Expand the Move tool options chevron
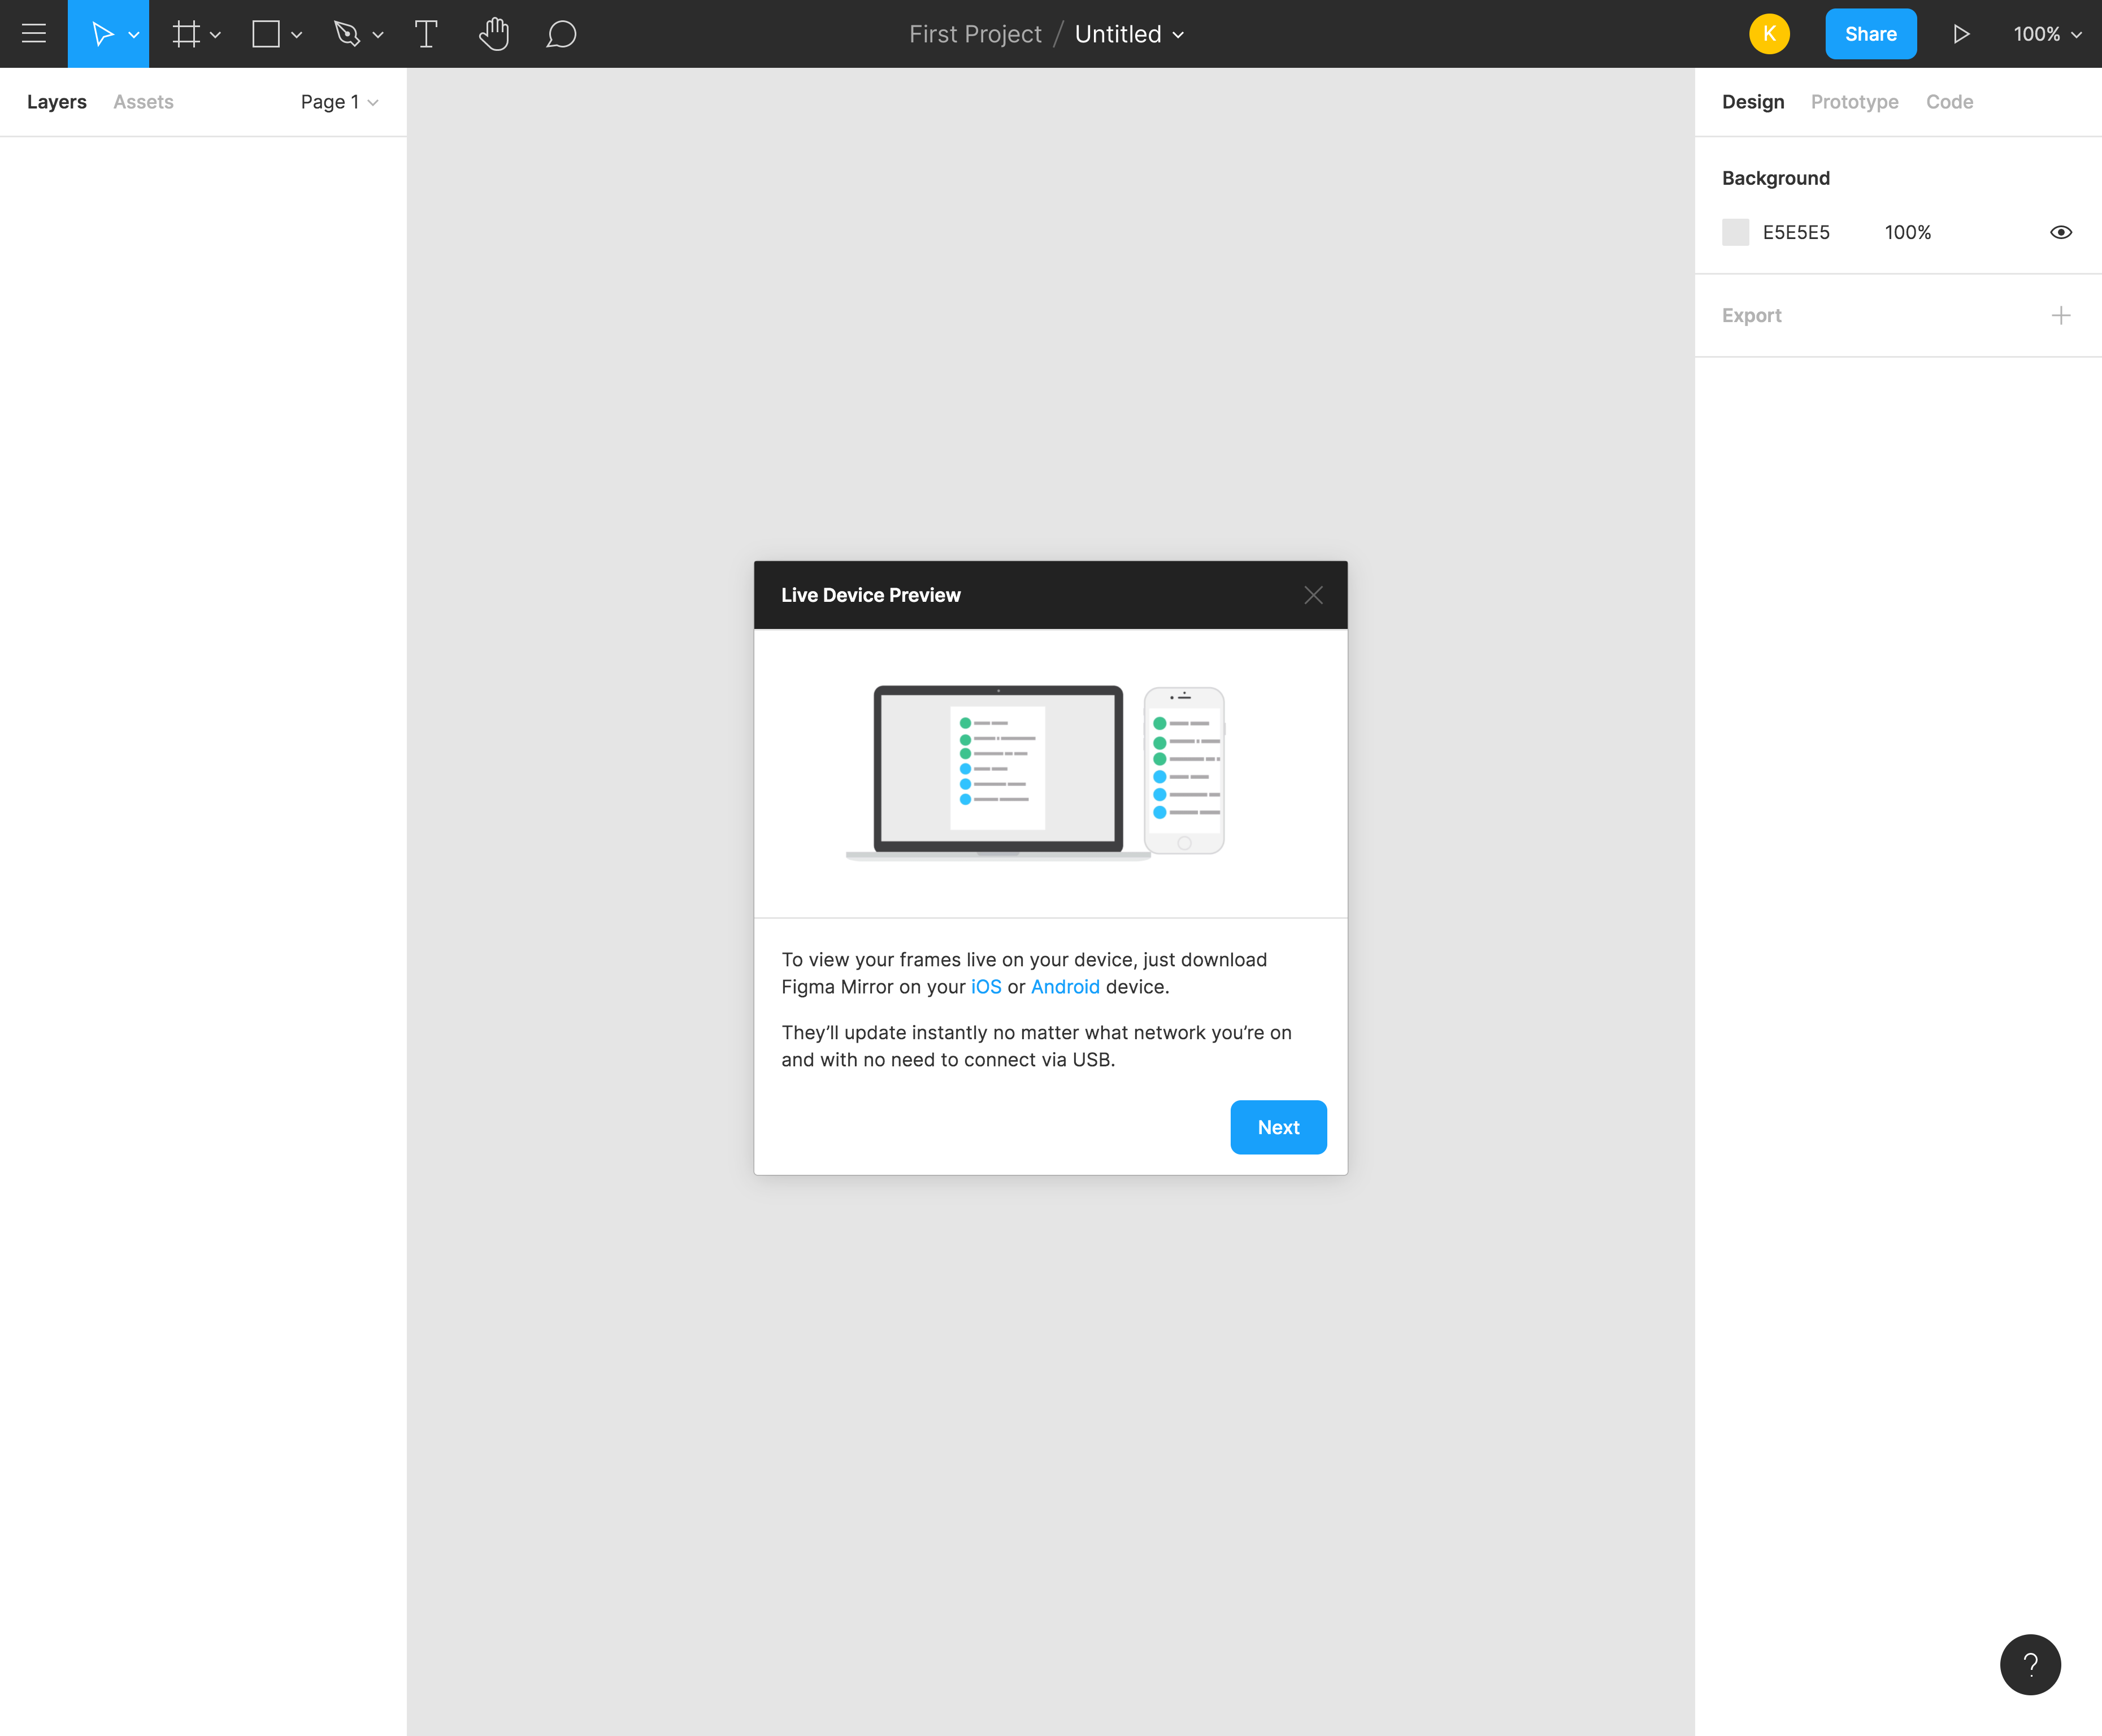This screenshot has width=2102, height=1736. tap(134, 35)
